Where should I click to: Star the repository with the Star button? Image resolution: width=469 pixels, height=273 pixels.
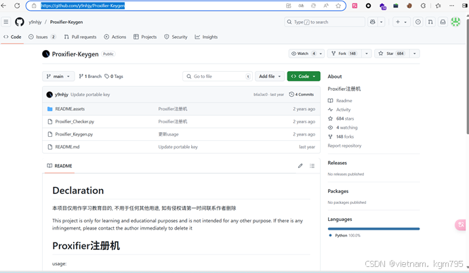[392, 54]
